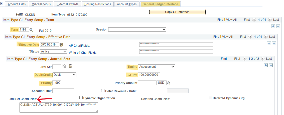Go to next row in Journal Sets
Viewport: 284px width, 115px height.
(x=263, y=59)
